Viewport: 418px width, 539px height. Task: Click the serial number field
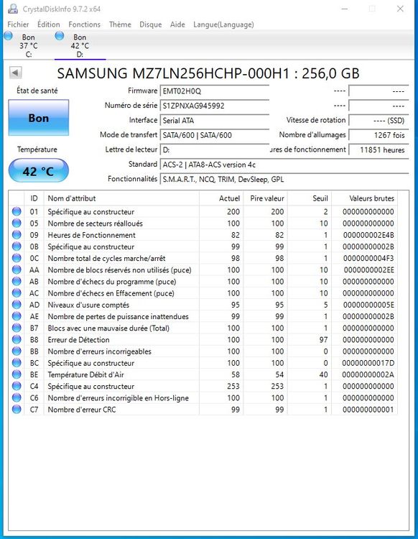click(215, 106)
